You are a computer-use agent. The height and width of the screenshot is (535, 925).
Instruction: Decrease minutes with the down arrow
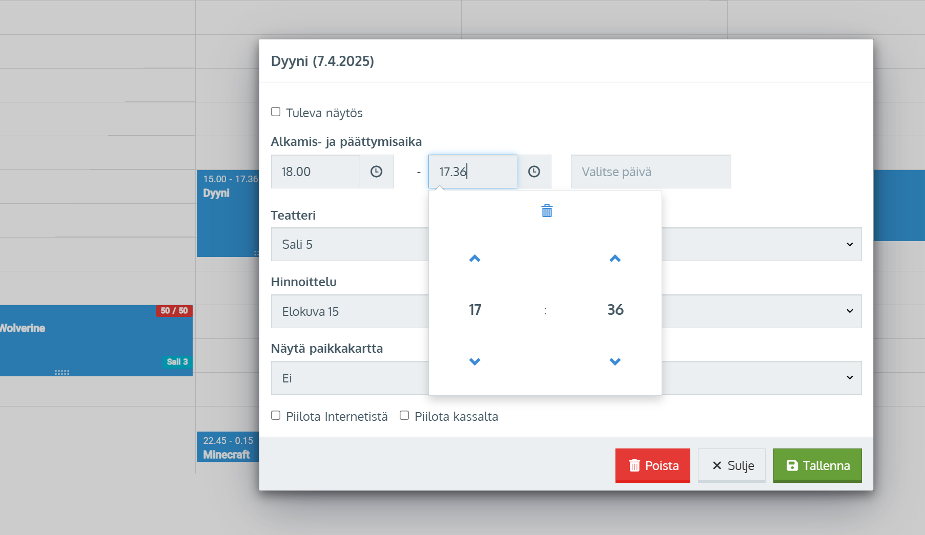pos(615,361)
